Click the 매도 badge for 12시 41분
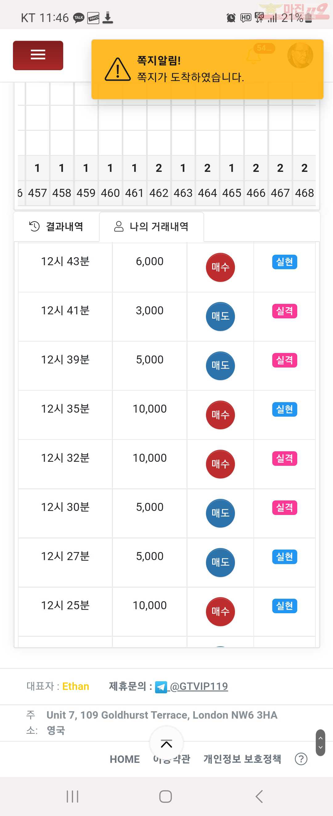Screen dimensions: 333x816 (220, 317)
